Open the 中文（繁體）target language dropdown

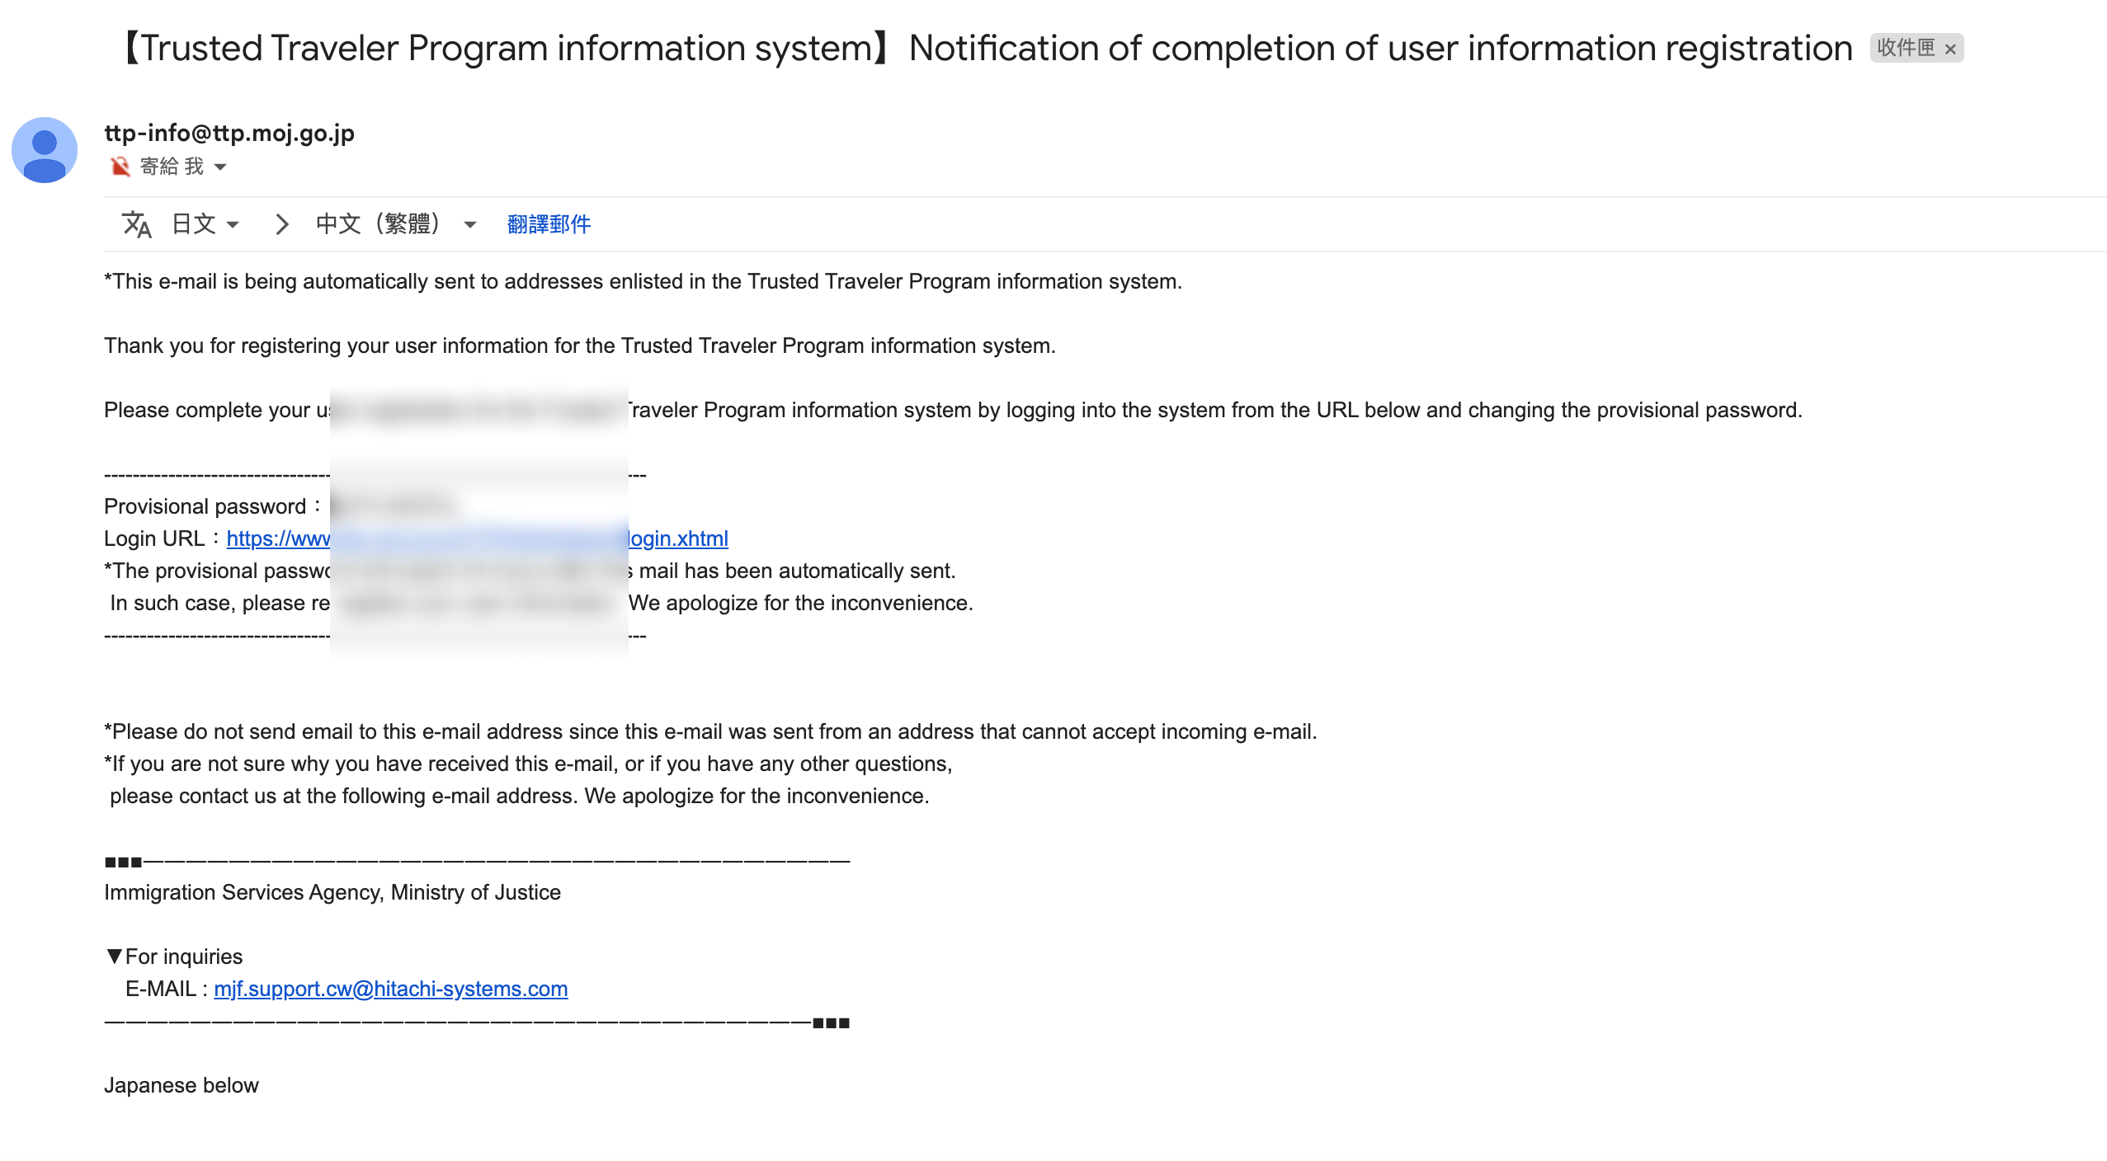pos(397,224)
